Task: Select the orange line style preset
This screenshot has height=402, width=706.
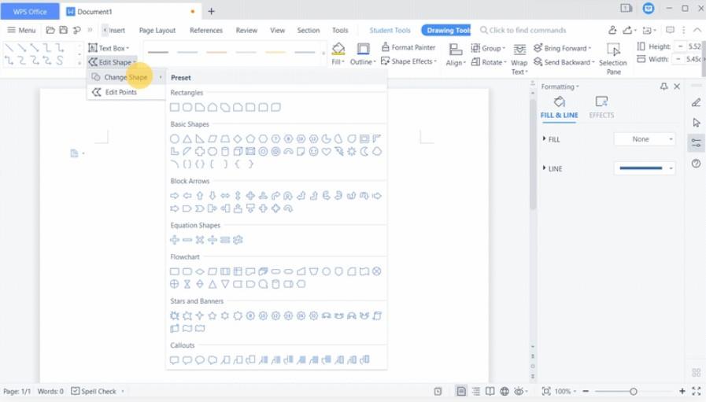Action: [x=216, y=53]
